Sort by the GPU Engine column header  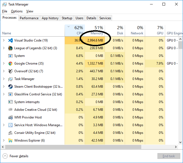tap(174, 31)
